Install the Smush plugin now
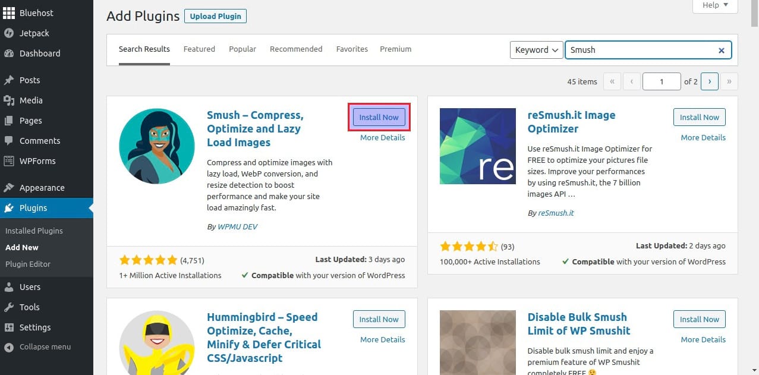 379,117
